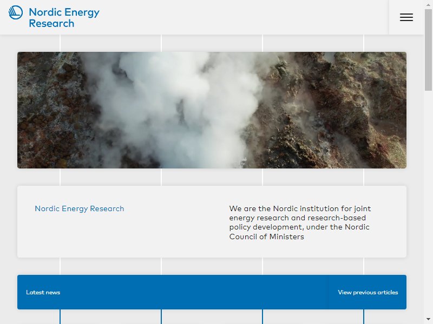View previous articles
Screen dimensions: 433x324
pos(368,292)
